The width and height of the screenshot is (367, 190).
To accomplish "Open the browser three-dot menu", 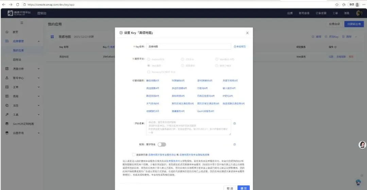I will [x=364, y=4].
